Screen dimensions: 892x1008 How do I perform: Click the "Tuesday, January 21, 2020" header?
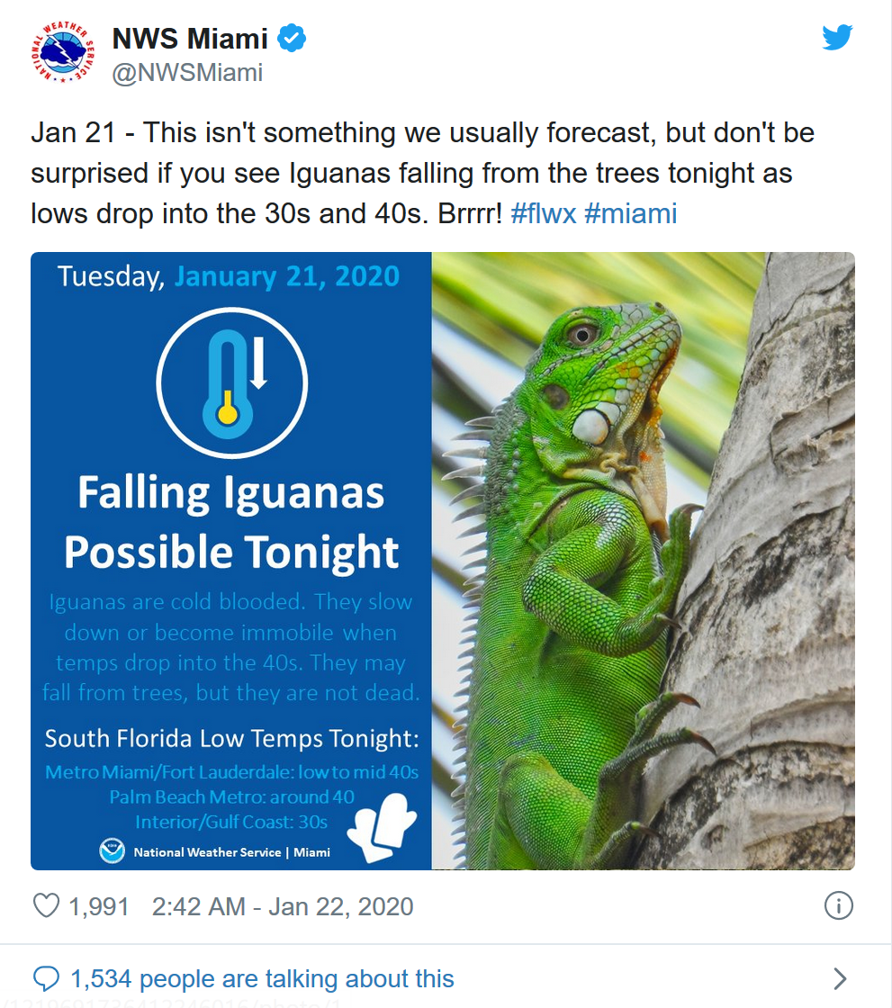point(229,275)
